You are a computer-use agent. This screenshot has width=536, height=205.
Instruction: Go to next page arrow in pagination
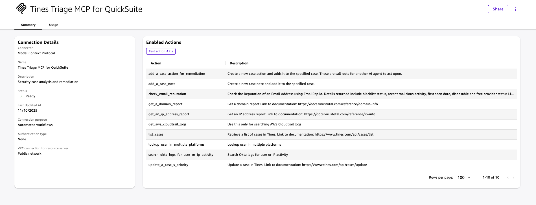[513, 177]
